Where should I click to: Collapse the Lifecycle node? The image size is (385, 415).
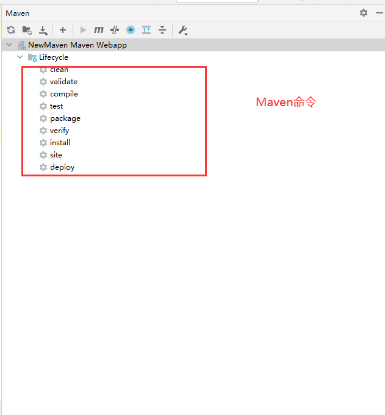coord(20,57)
